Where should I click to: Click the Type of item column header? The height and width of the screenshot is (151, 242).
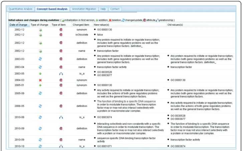coord(61,25)
